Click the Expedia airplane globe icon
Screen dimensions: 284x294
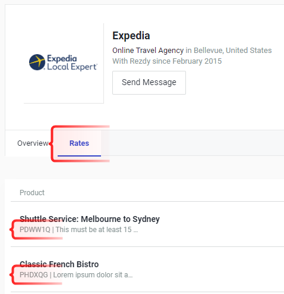point(37,62)
